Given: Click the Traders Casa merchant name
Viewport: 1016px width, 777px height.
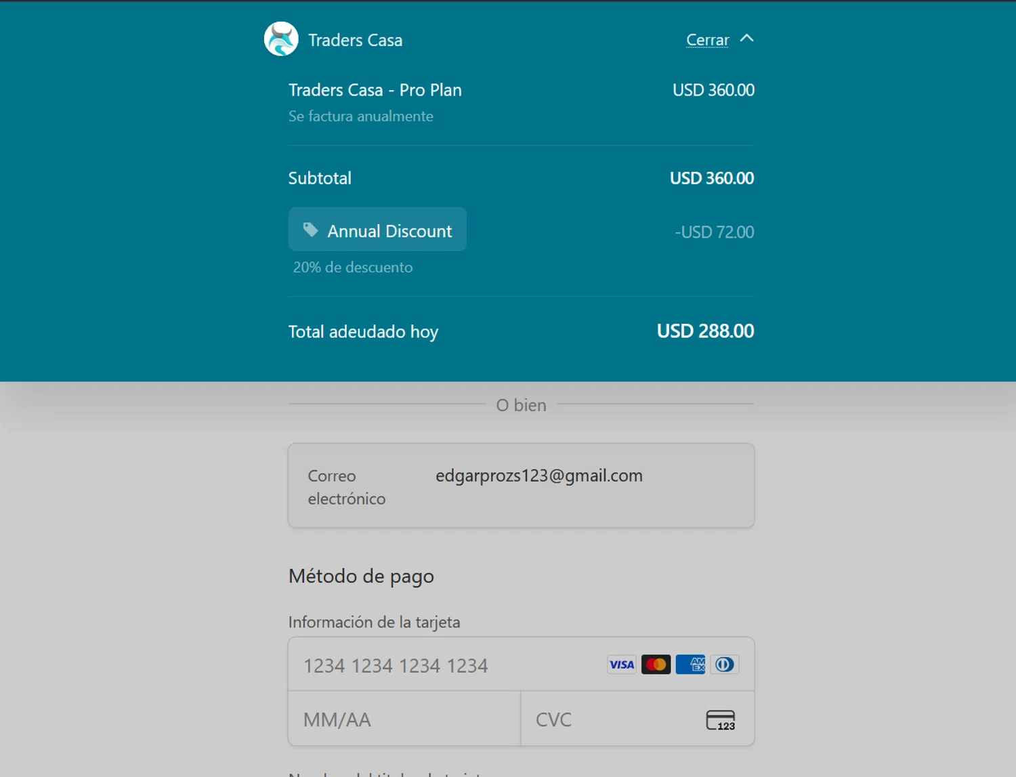Looking at the screenshot, I should tap(355, 40).
